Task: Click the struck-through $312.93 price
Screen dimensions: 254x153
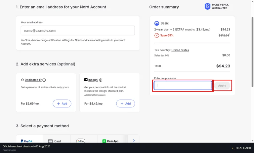Action: pos(224,35)
